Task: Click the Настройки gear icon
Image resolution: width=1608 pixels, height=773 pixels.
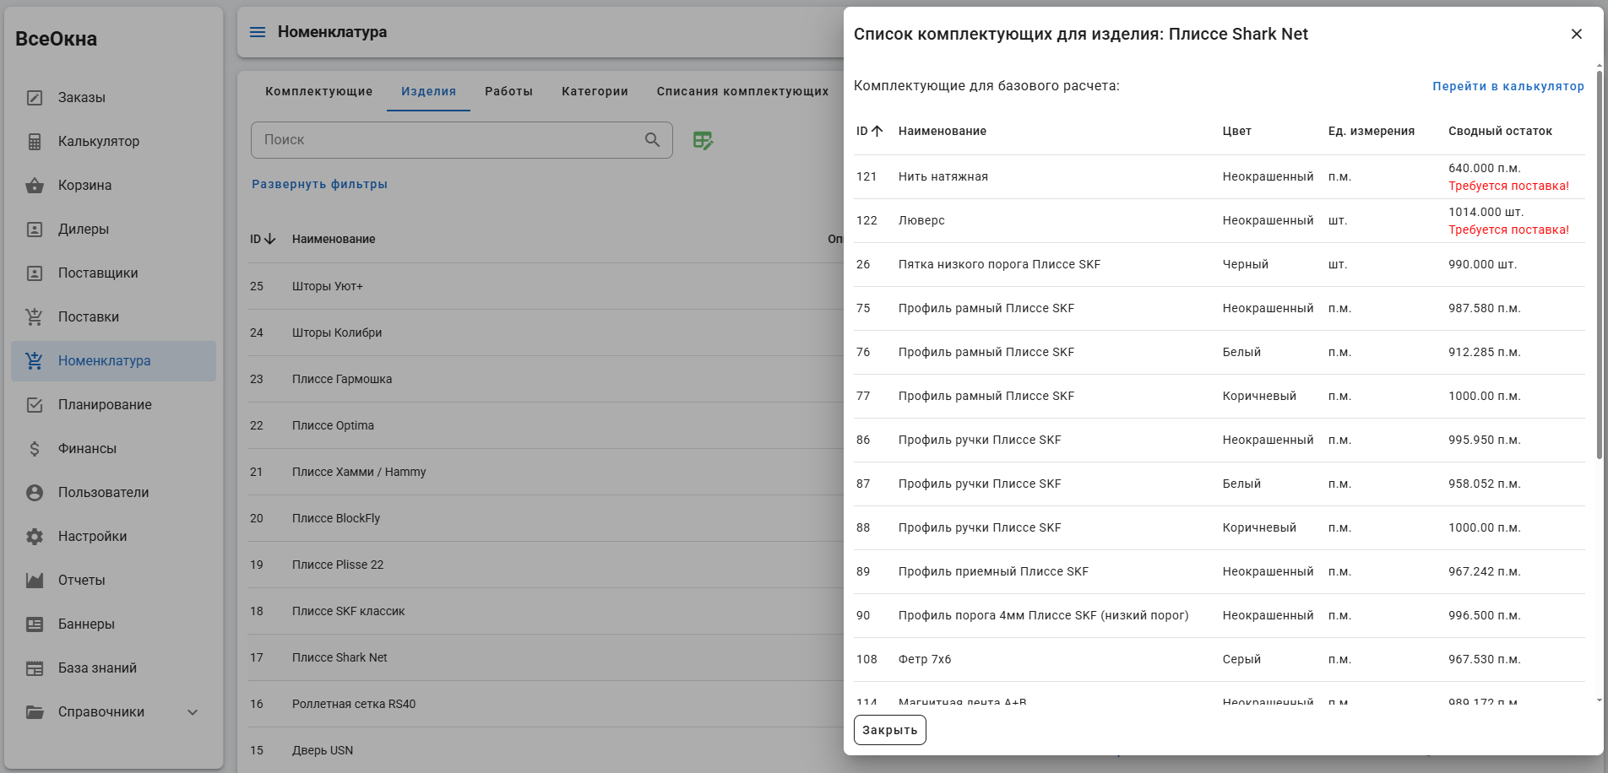Action: [x=35, y=537]
